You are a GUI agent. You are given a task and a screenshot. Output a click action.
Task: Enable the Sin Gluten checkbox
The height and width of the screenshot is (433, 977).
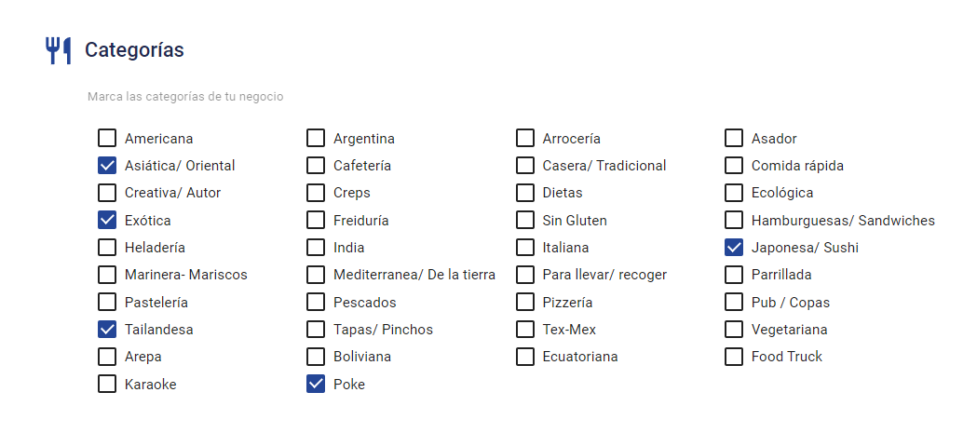pos(525,220)
